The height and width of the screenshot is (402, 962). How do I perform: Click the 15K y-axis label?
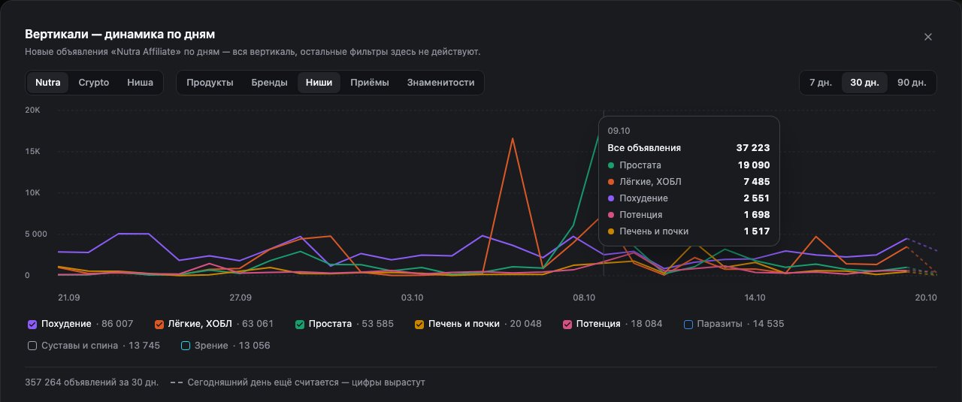tap(32, 151)
